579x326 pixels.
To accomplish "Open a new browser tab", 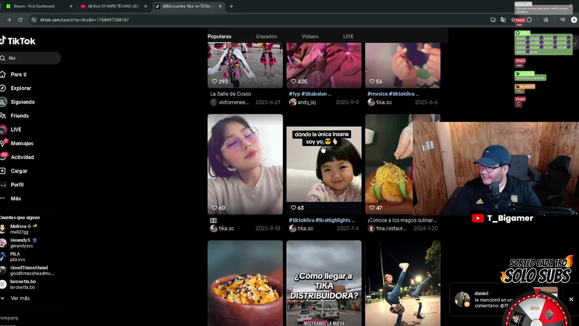I will coord(231,6).
